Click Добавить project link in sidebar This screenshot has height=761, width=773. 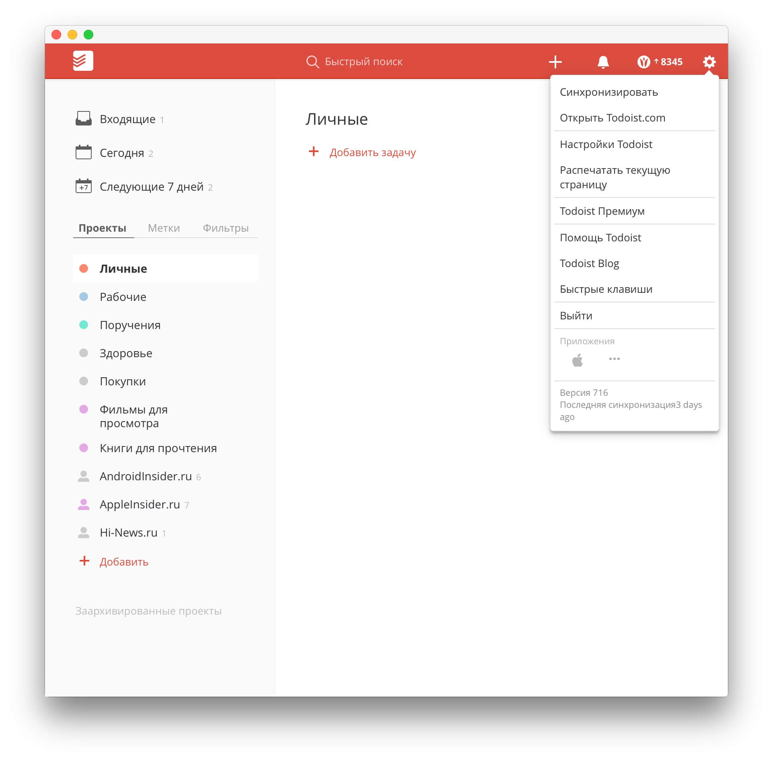pyautogui.click(x=124, y=562)
